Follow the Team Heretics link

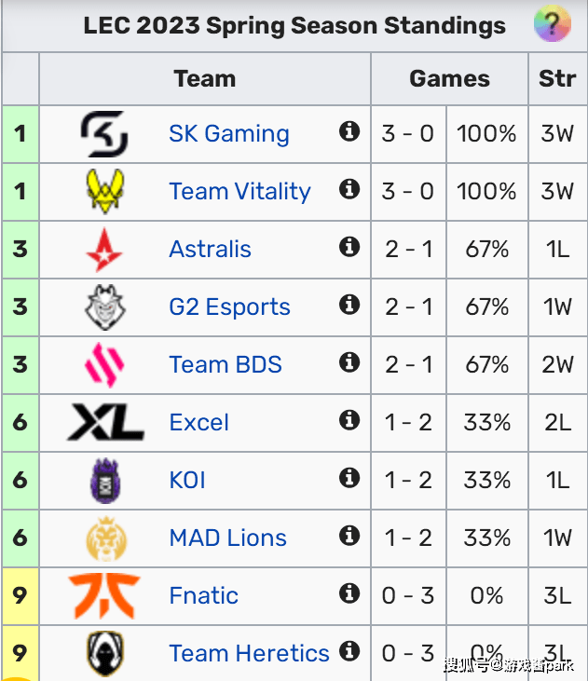point(249,654)
